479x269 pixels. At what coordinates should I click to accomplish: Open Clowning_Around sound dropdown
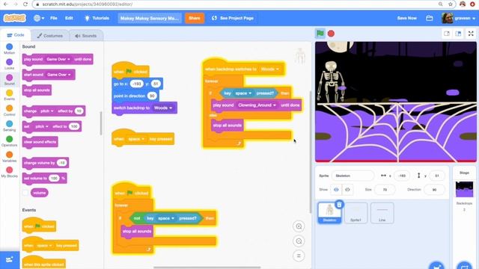[x=257, y=105]
